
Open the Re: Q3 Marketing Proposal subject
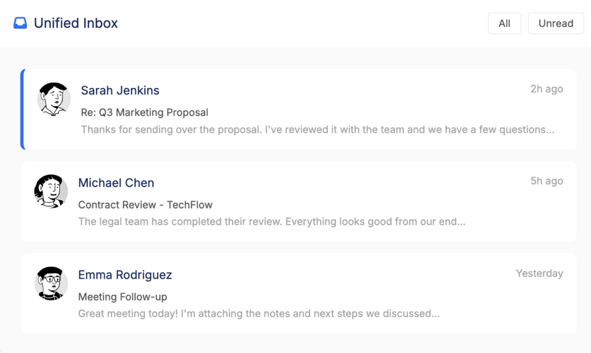pos(144,112)
